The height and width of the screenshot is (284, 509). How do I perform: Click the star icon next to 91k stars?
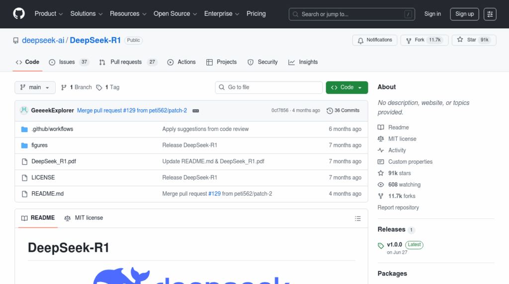point(381,173)
